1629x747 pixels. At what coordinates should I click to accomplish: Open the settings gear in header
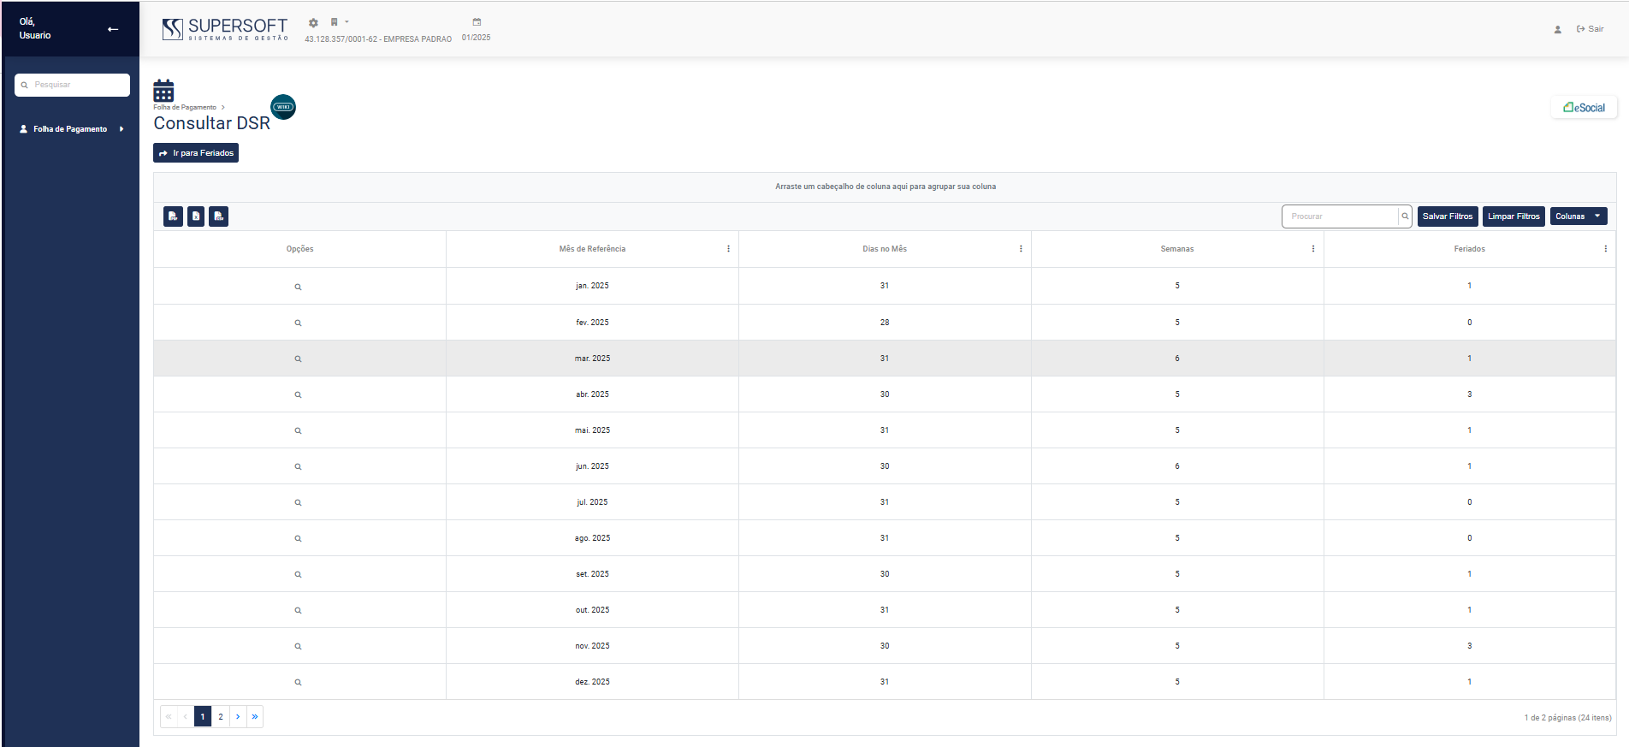pyautogui.click(x=313, y=23)
